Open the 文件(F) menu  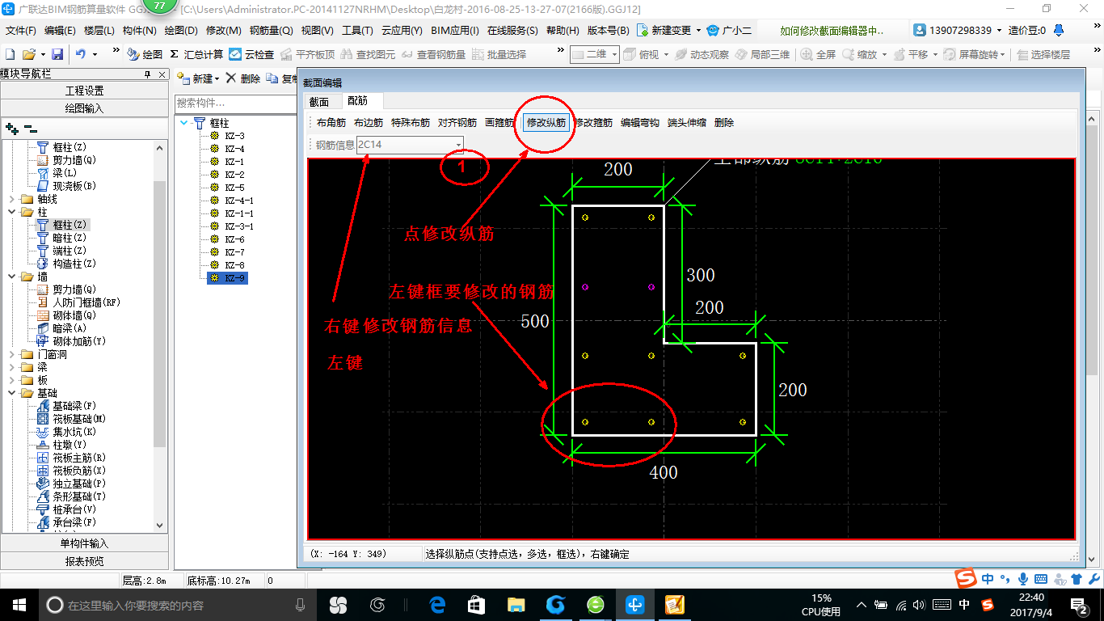(20, 30)
